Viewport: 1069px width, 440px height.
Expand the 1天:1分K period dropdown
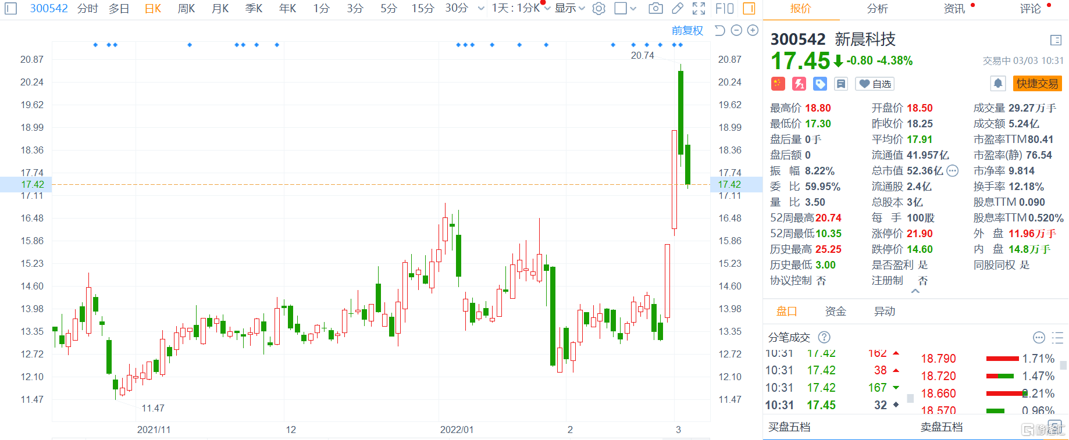pyautogui.click(x=521, y=9)
